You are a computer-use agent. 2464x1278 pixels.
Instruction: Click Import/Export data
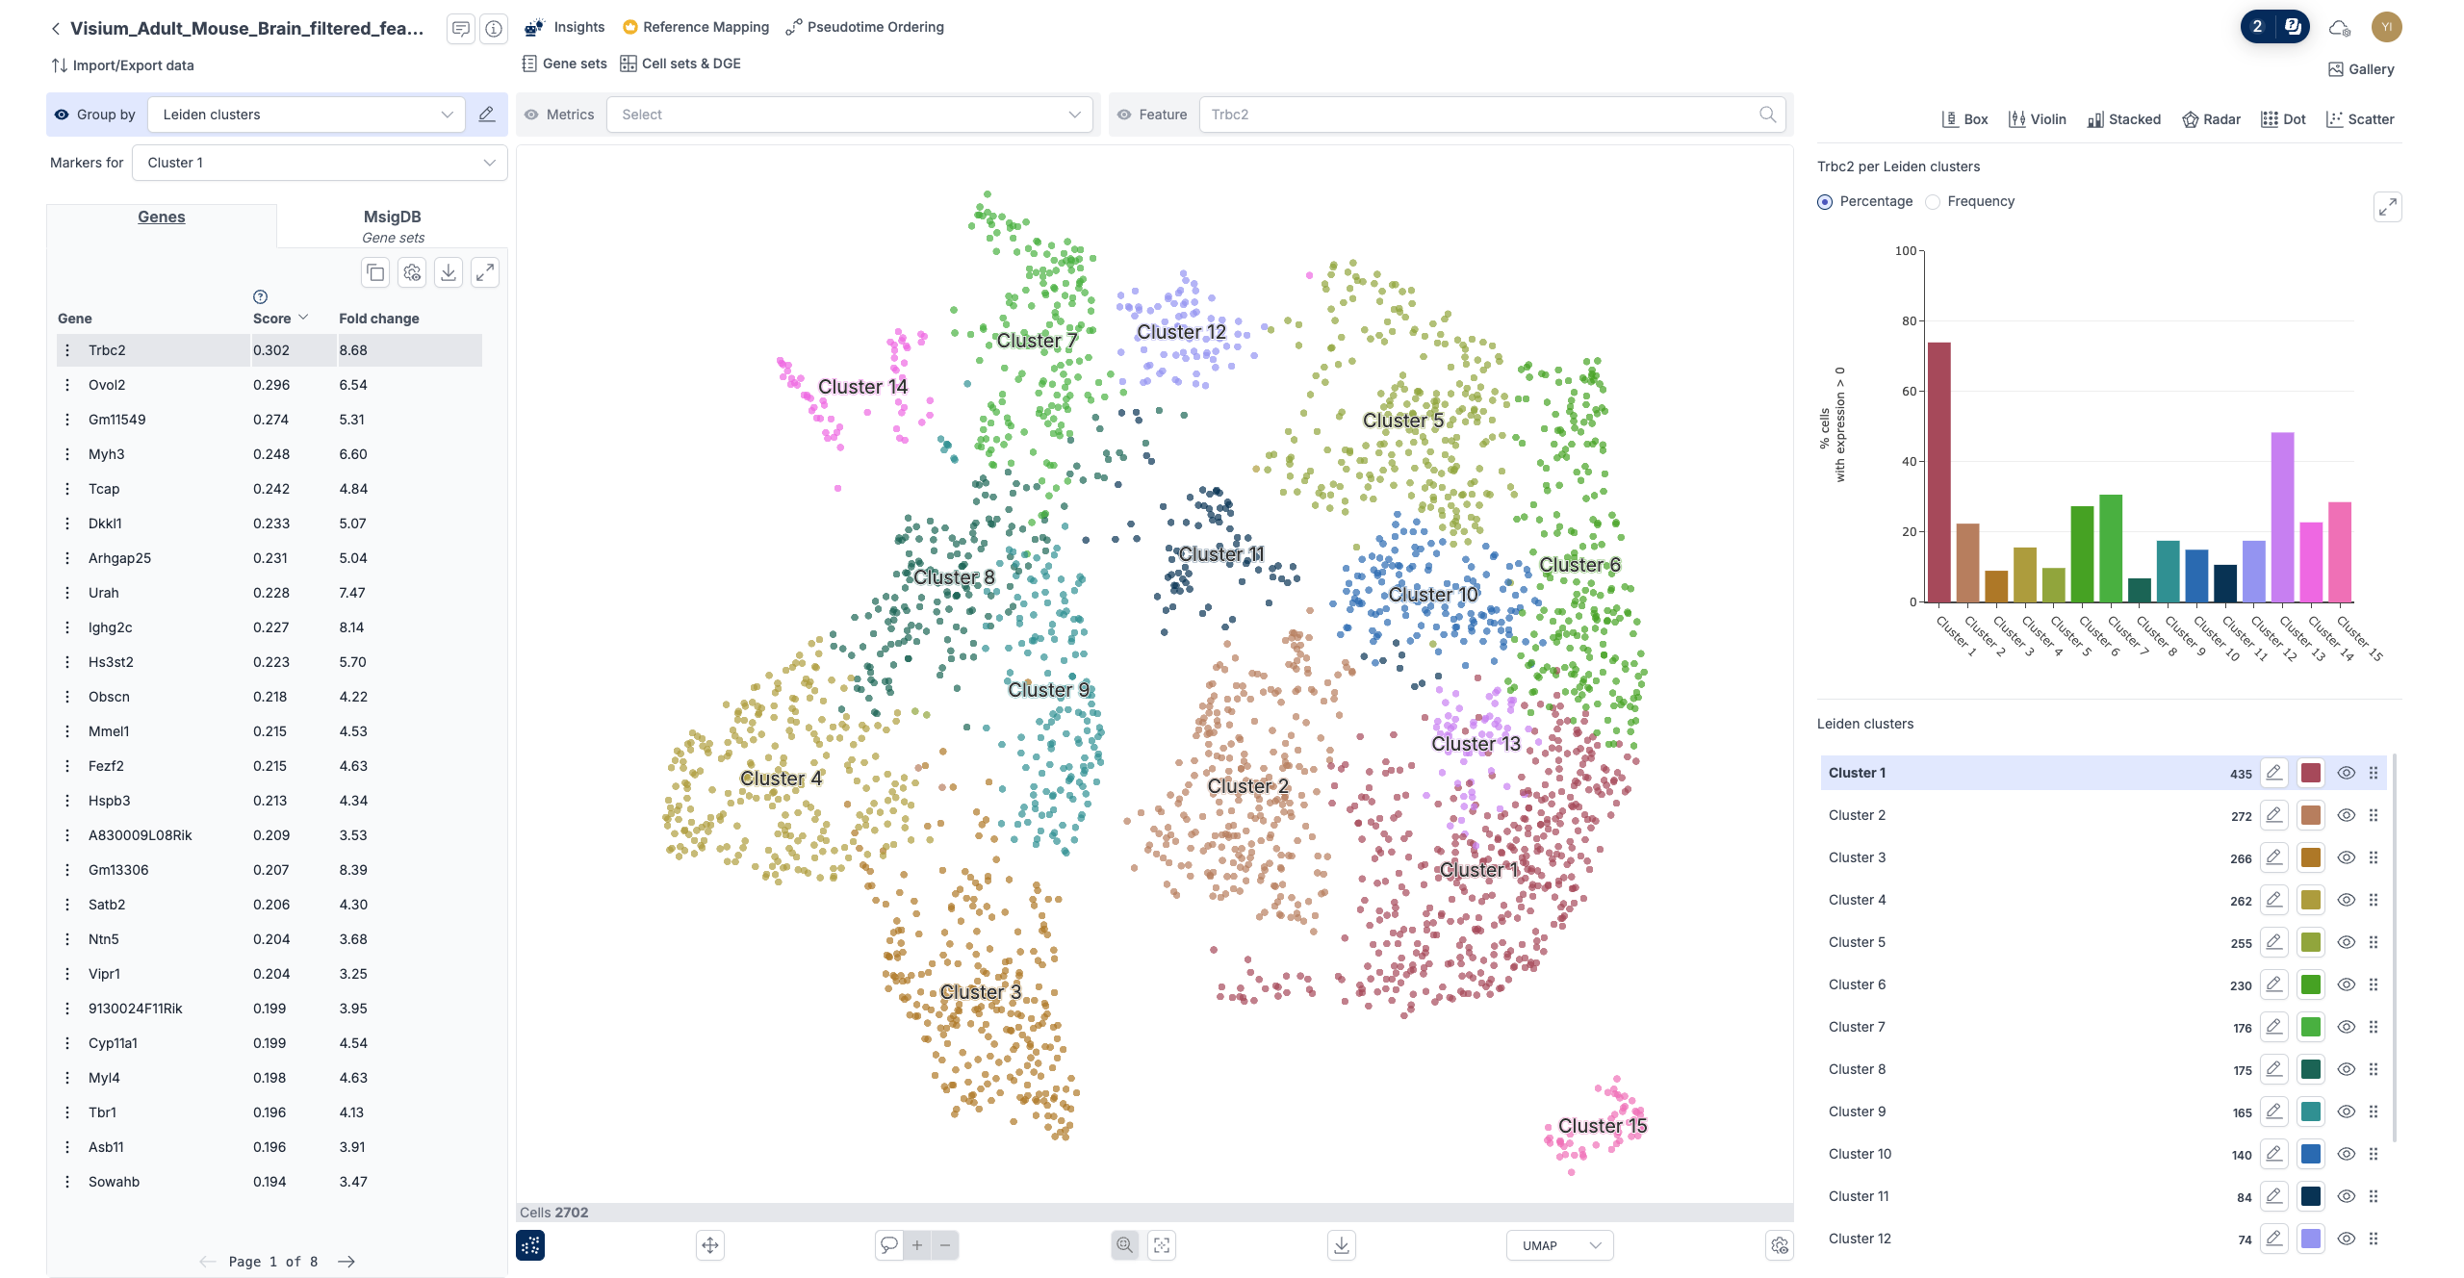pos(122,65)
